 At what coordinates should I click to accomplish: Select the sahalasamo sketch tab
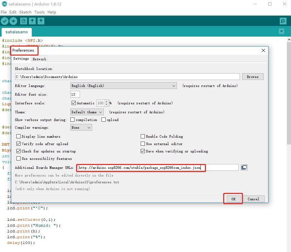[16, 32]
